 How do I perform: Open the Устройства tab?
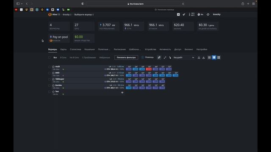pyautogui.click(x=150, y=49)
